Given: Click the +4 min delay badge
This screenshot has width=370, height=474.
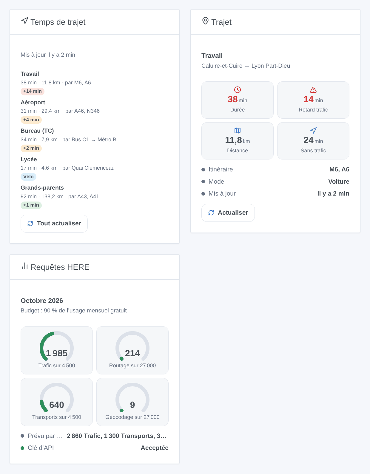Looking at the screenshot, I should [x=31, y=120].
